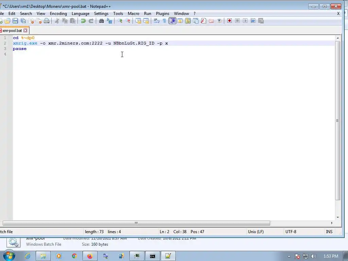Click the volume speaker tray icon
Viewport: 348px width, 261px height.
(x=313, y=256)
